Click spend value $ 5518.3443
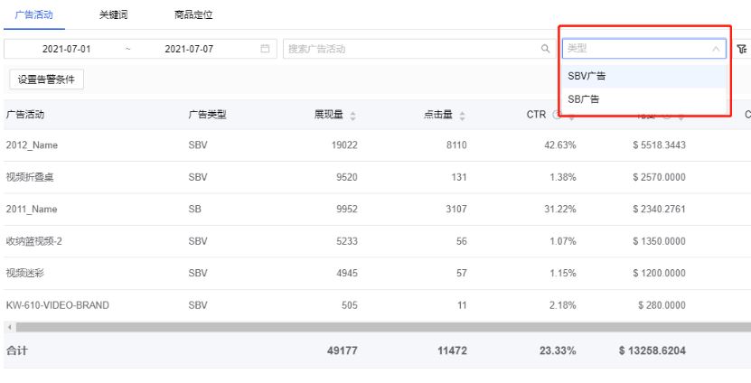 pos(659,145)
